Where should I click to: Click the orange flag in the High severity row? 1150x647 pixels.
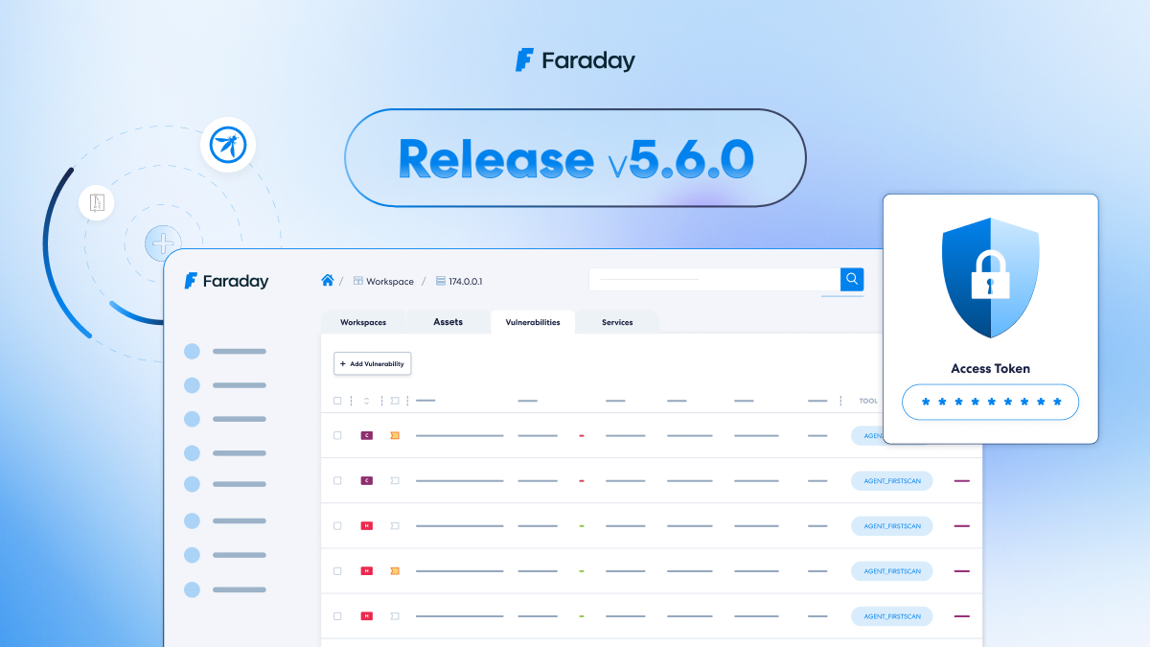395,570
